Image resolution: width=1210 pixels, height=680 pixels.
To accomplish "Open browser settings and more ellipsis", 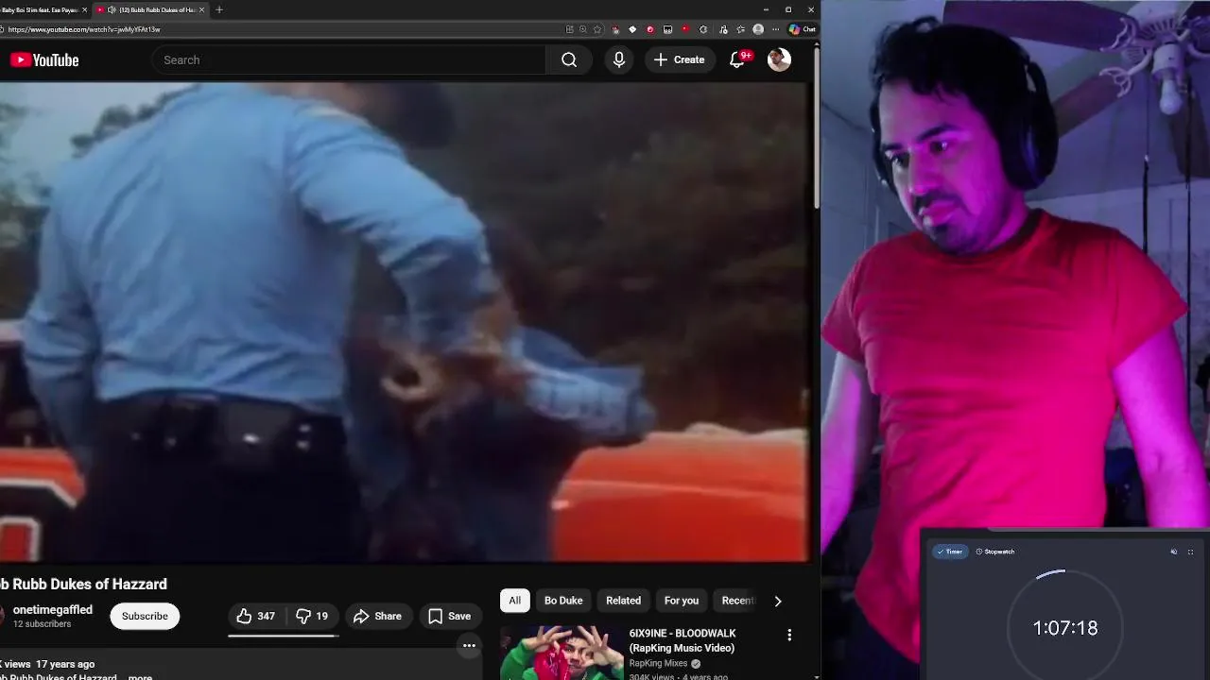I will coord(776,29).
